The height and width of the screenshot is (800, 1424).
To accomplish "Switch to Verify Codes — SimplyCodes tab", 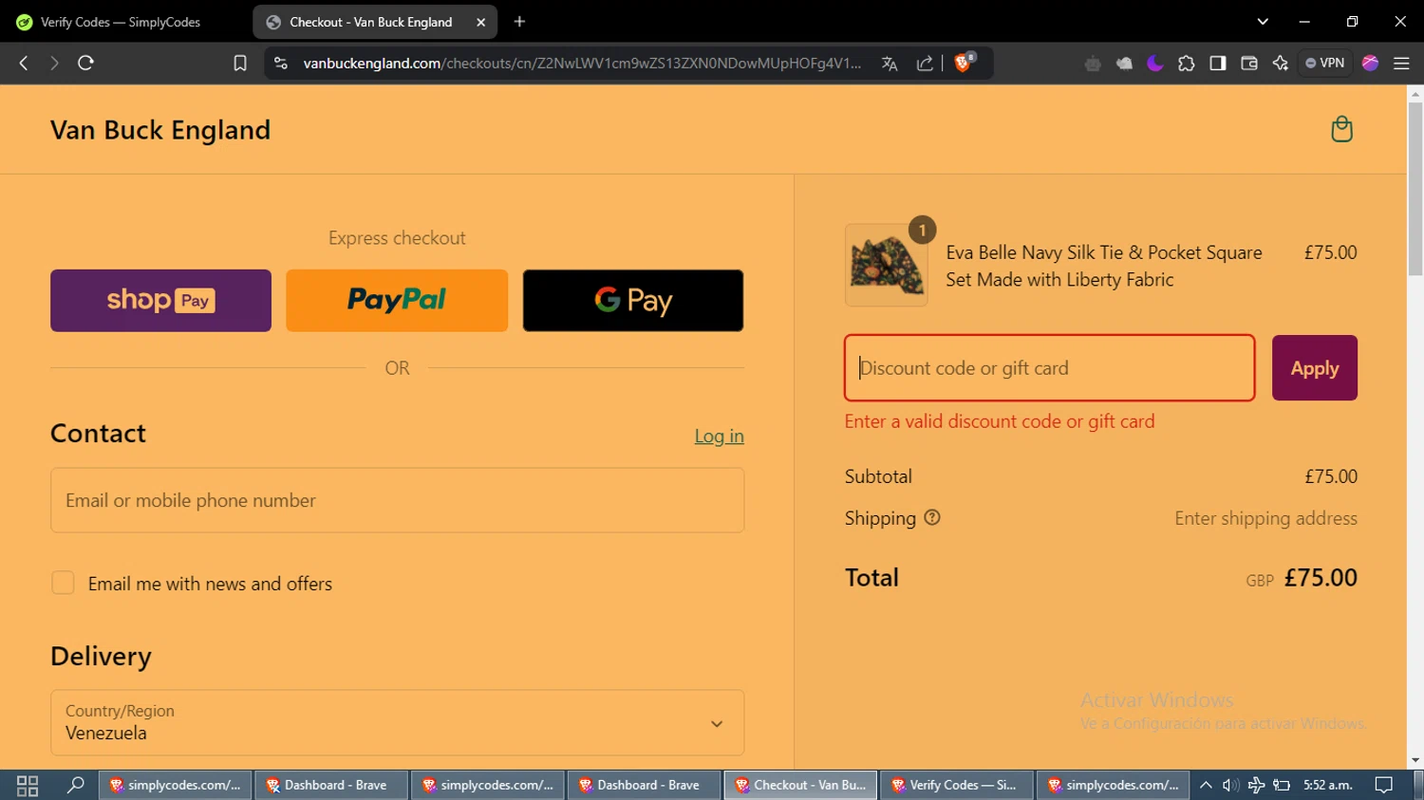I will click(120, 22).
